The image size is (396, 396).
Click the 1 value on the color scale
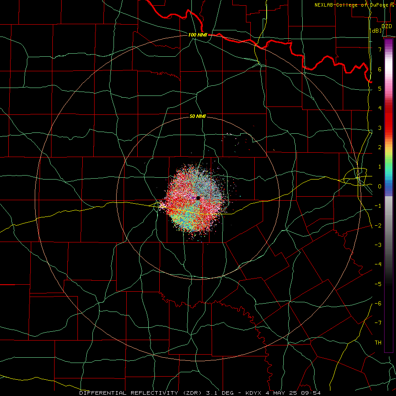click(380, 167)
